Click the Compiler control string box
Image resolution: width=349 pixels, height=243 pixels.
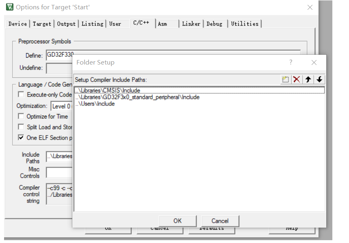(x=59, y=194)
